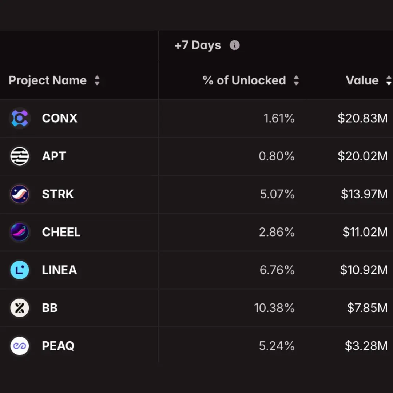Click the BB token logo icon
This screenshot has width=393, height=393.
tap(20, 308)
